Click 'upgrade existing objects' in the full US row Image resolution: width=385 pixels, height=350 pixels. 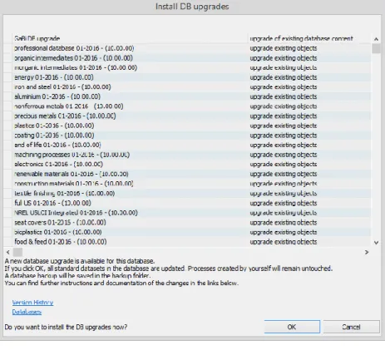(x=284, y=203)
